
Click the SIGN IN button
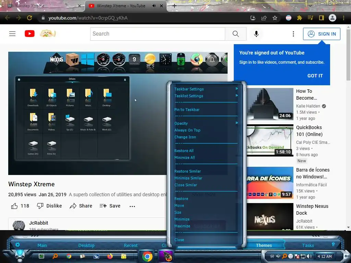point(322,34)
